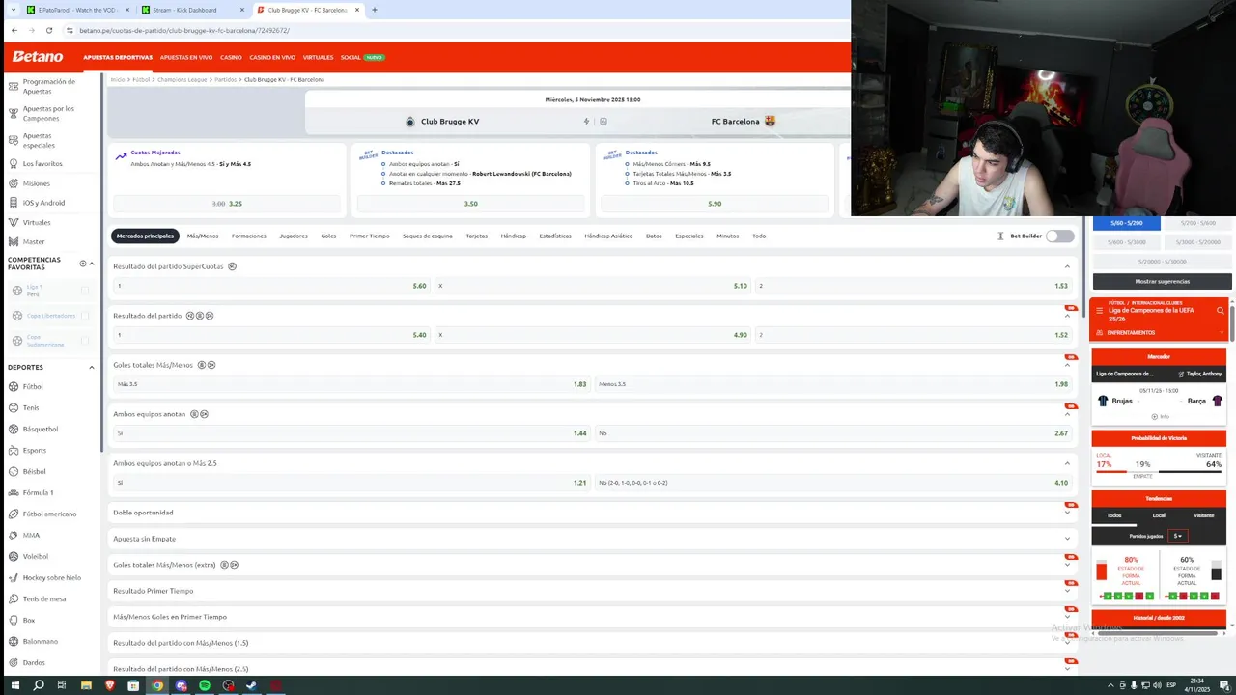This screenshot has width=1236, height=695.
Task: Open the hamburger menu in the UEFA widget
Action: tap(1099, 311)
